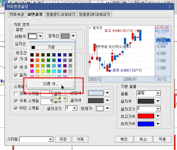Select the bright yellow palette swatch
Viewport: 177px width, 150px height.
click(x=43, y=71)
